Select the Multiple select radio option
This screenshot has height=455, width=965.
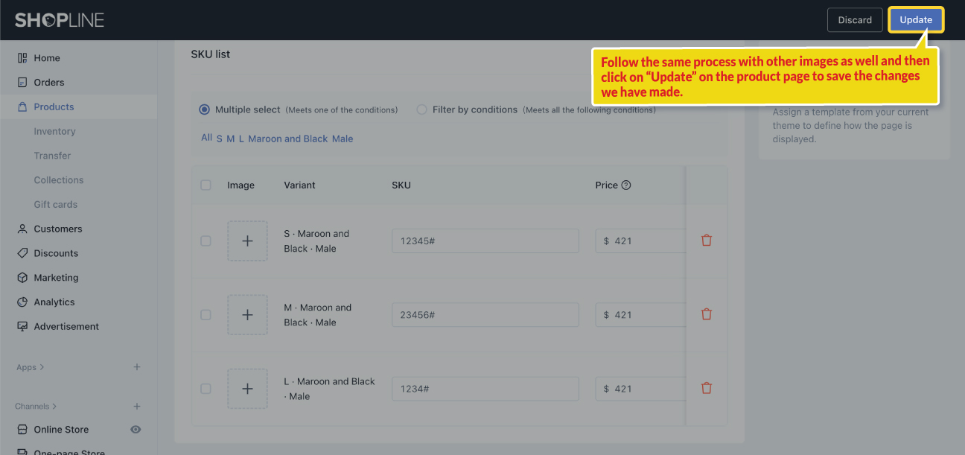(204, 109)
